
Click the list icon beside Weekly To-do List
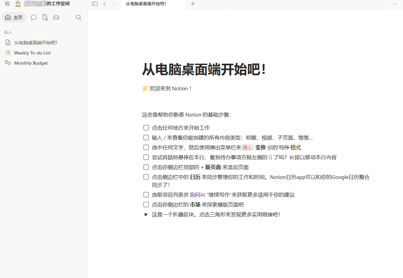[8, 53]
